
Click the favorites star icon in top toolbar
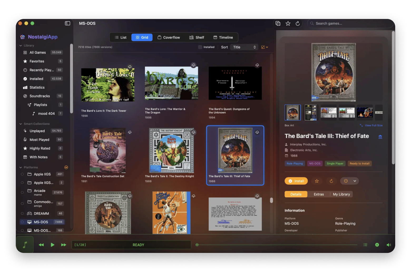click(288, 23)
